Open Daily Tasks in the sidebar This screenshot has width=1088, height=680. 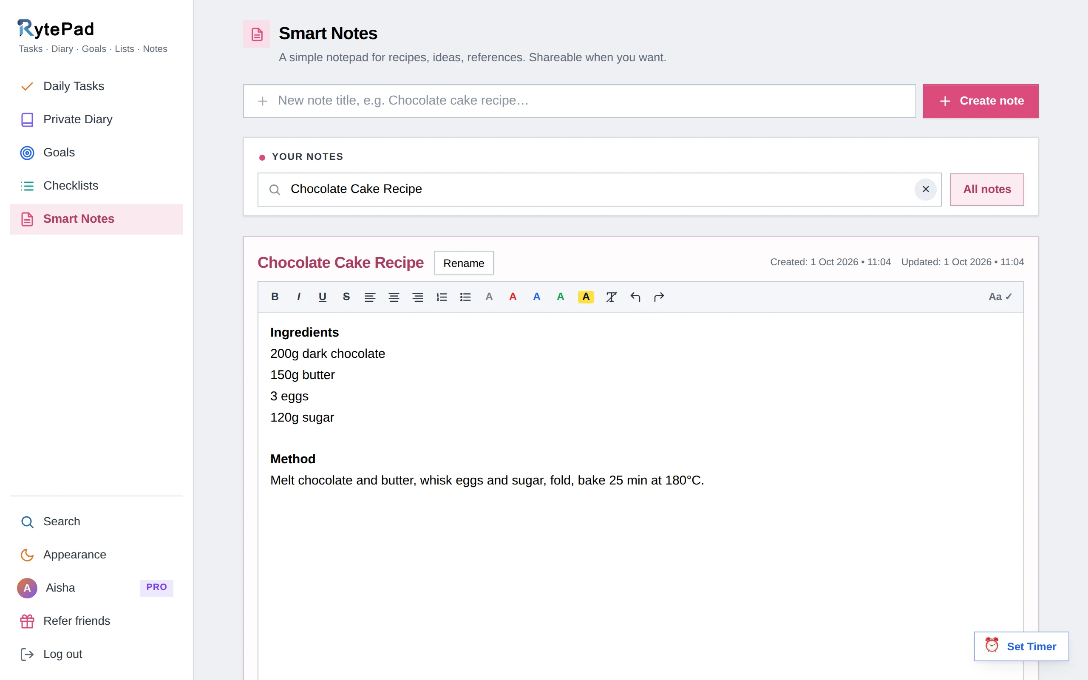pos(96,86)
